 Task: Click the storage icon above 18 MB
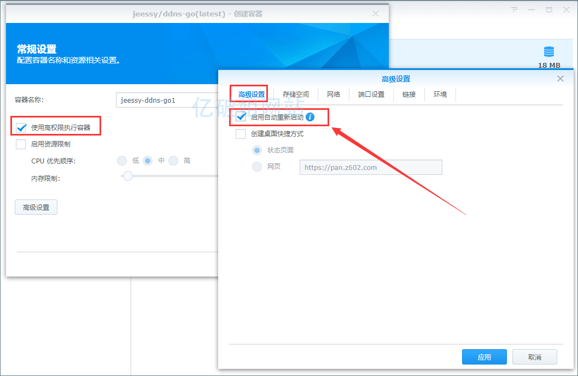[548, 52]
